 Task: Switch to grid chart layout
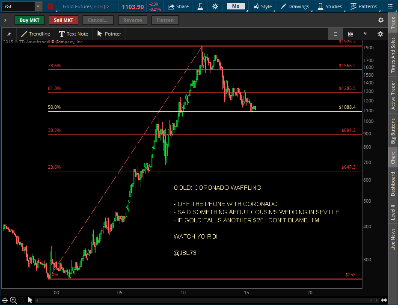tap(350, 34)
